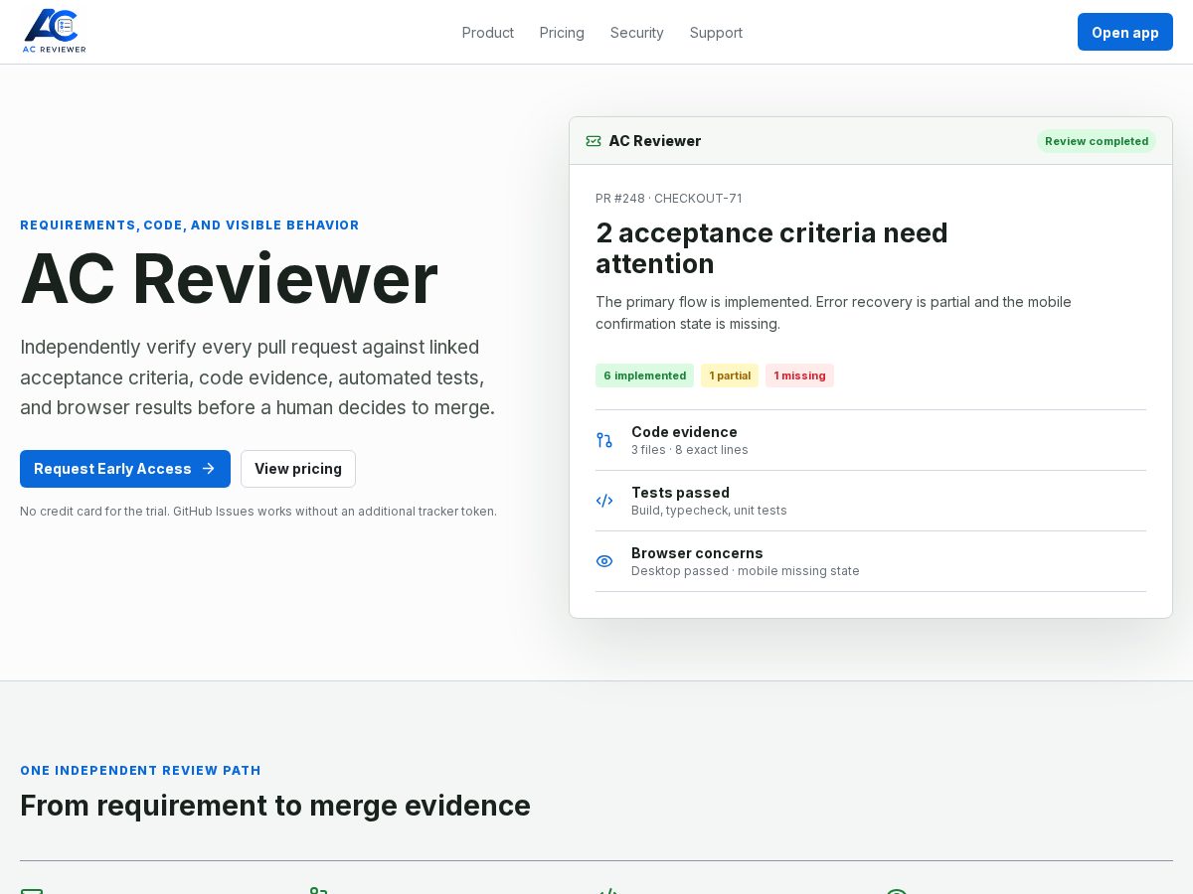
Task: Click the 'Independently verify every pull request' paragraph
Action: [x=257, y=377]
